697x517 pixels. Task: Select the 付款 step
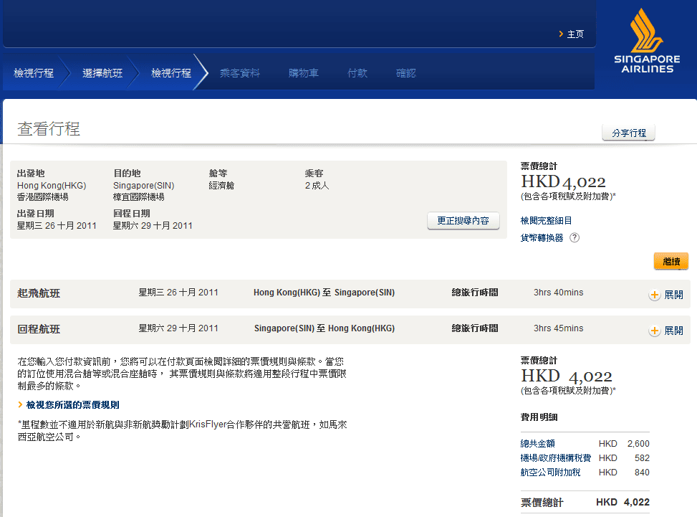coord(357,73)
